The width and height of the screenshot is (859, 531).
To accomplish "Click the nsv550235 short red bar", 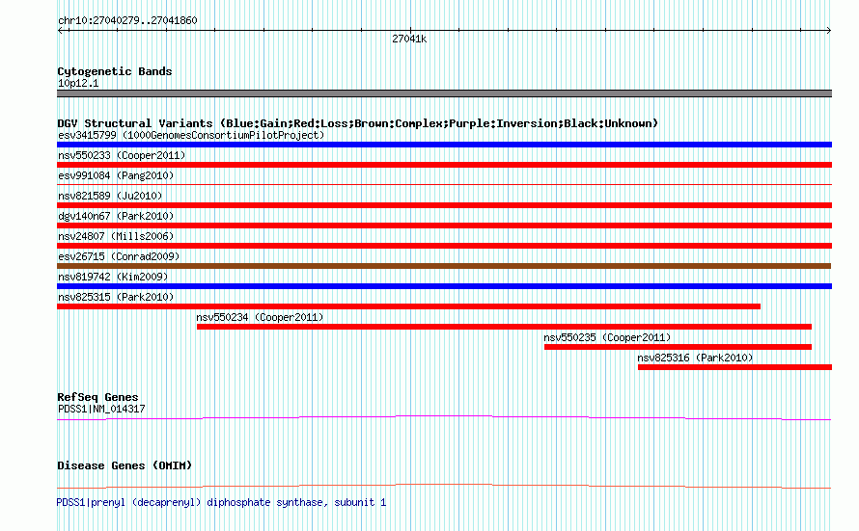I will pos(678,347).
